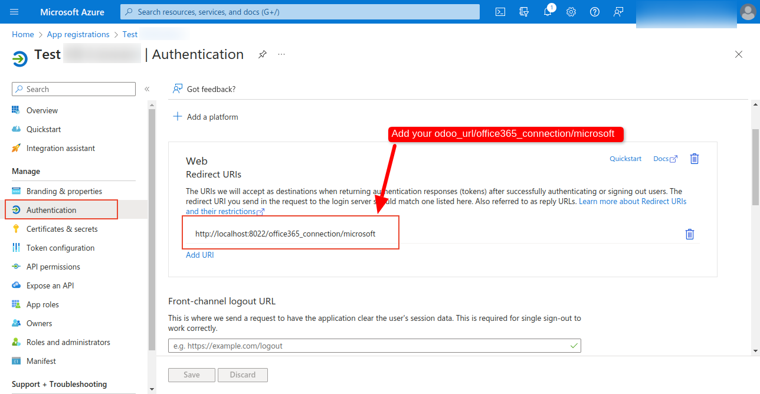Focus the top search resources box
Screen dimensions: 760x394
pos(300,12)
